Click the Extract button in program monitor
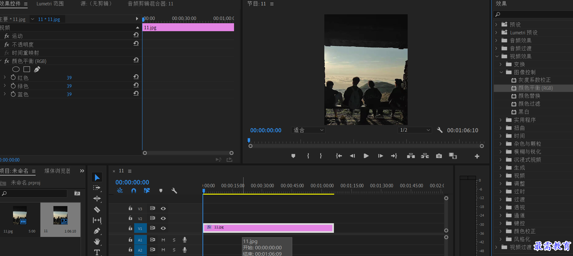Image resolution: width=573 pixels, height=256 pixels. pos(425,156)
